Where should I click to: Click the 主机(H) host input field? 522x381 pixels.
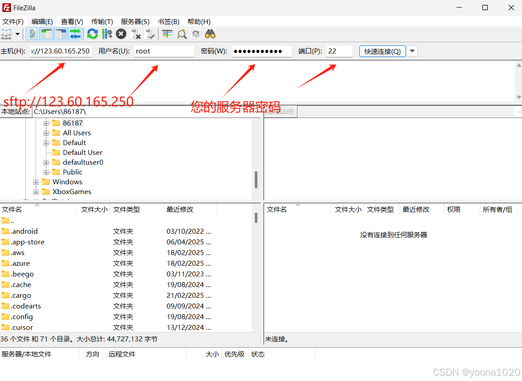(61, 51)
